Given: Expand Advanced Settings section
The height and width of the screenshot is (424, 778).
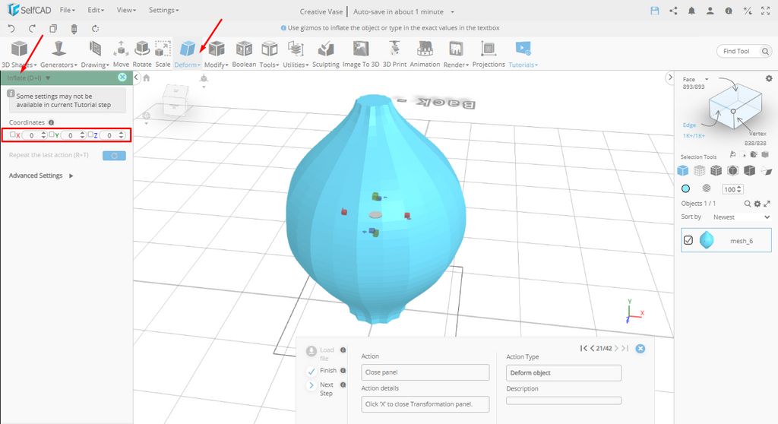Looking at the screenshot, I should point(41,176).
